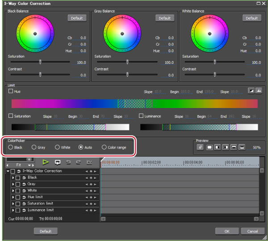Click the OK button
The width and height of the screenshot is (268, 241).
(226, 231)
